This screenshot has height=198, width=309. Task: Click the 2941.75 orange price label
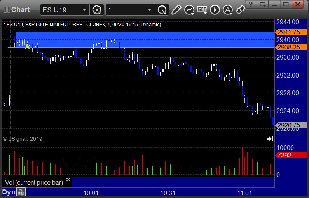(x=291, y=32)
